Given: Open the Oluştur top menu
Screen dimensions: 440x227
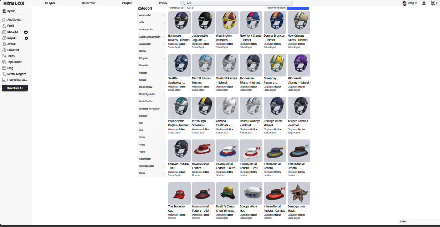Looking at the screenshot, I should (x=127, y=3).
